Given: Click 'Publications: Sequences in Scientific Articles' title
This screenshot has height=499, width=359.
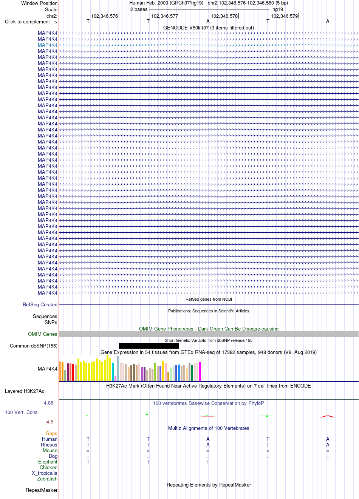Looking at the screenshot, I should (209, 311).
